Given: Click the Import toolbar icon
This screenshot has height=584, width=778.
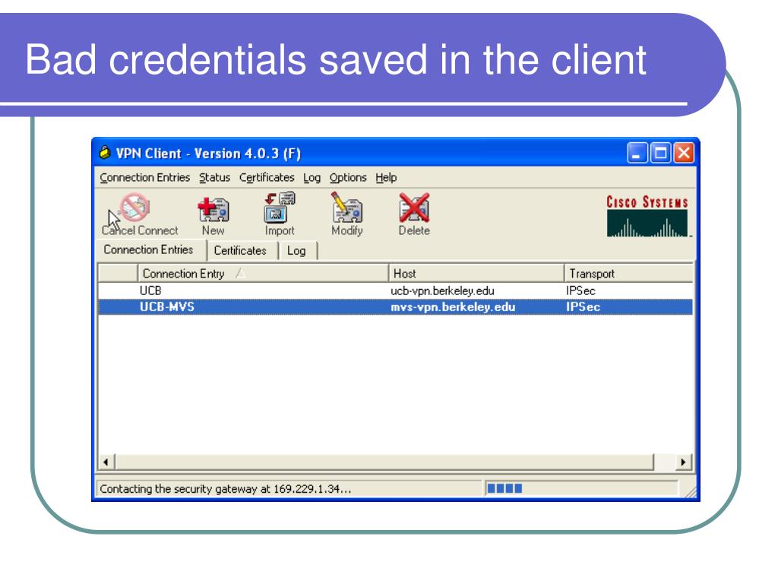Looking at the screenshot, I should (x=279, y=207).
